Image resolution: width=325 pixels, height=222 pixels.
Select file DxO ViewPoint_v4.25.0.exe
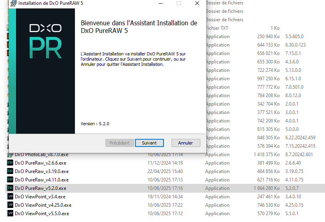43,205
